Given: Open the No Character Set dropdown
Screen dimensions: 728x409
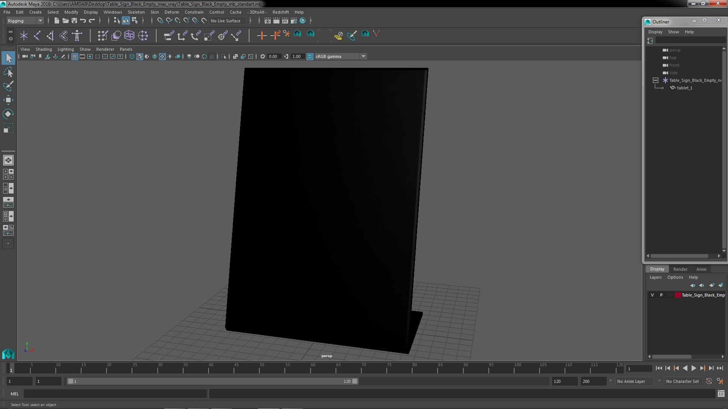Looking at the screenshot, I should click(682, 381).
